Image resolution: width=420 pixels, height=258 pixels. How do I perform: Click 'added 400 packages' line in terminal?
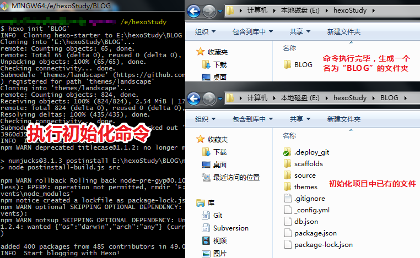coord(93,246)
